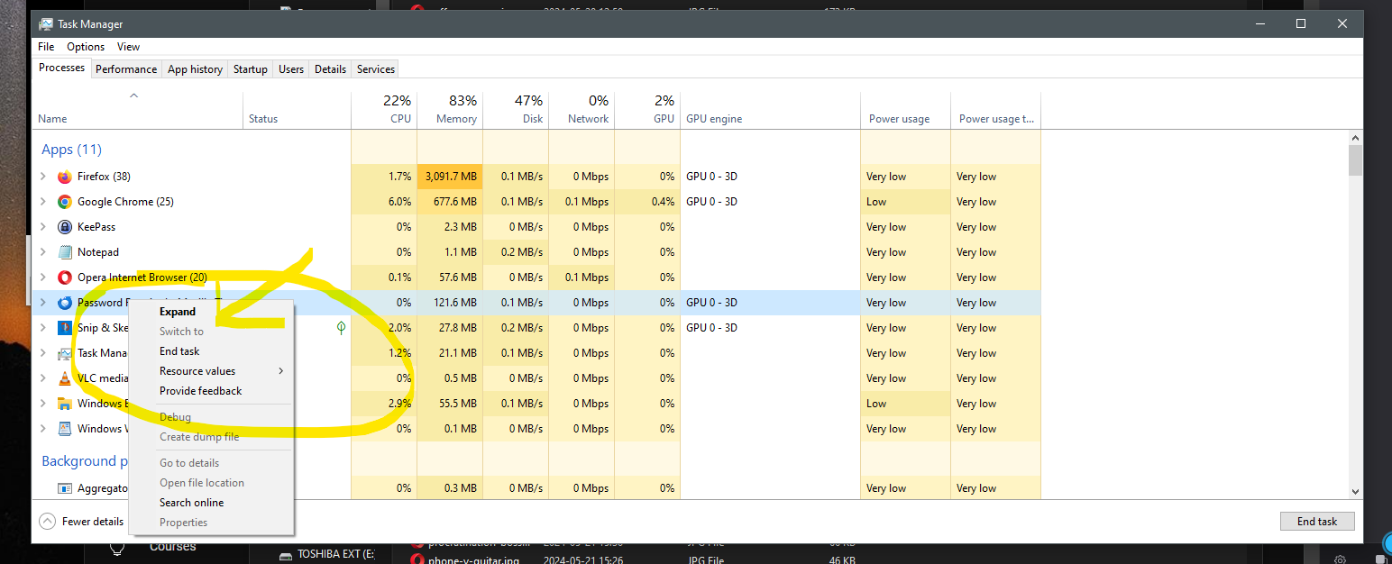
Task: Switch to the Details tab
Action: (331, 69)
